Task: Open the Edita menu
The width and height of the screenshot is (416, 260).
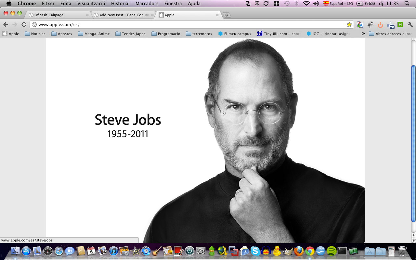Action: click(66, 4)
